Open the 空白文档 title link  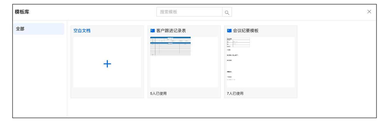click(82, 31)
